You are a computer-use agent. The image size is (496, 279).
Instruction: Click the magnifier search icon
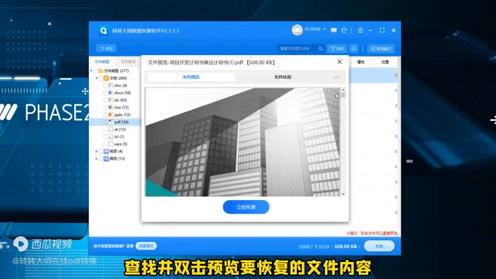pos(321,48)
